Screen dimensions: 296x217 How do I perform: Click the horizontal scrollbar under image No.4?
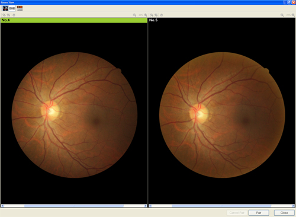74,206
